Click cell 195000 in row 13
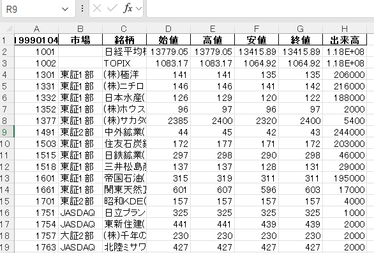 point(345,178)
